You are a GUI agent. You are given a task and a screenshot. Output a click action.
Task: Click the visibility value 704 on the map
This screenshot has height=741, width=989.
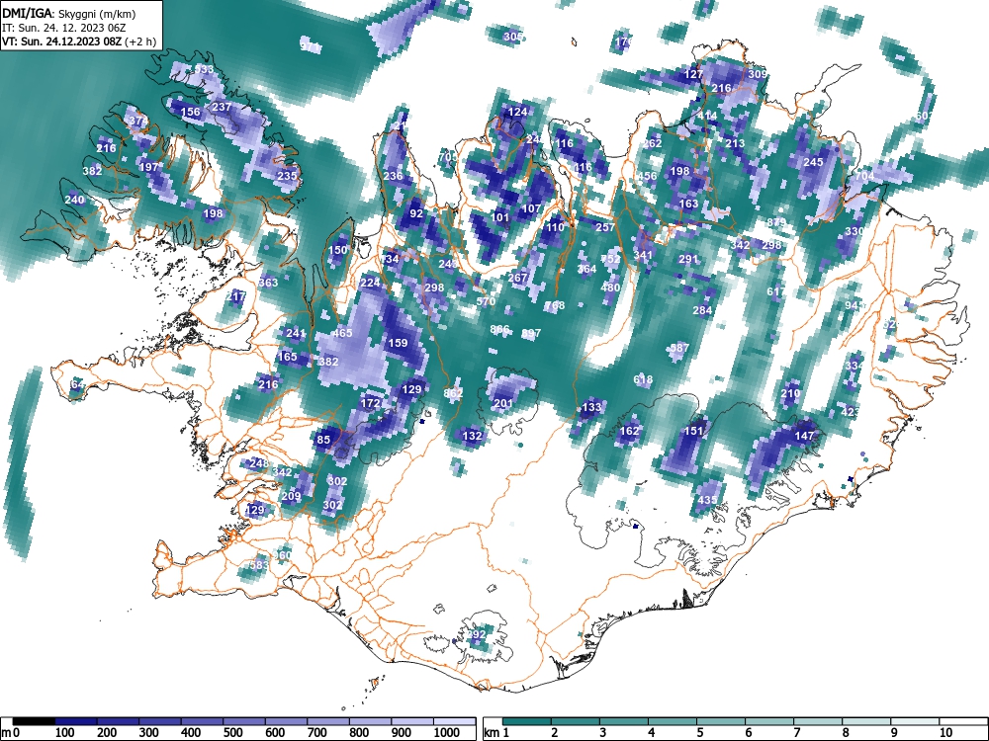(x=863, y=176)
